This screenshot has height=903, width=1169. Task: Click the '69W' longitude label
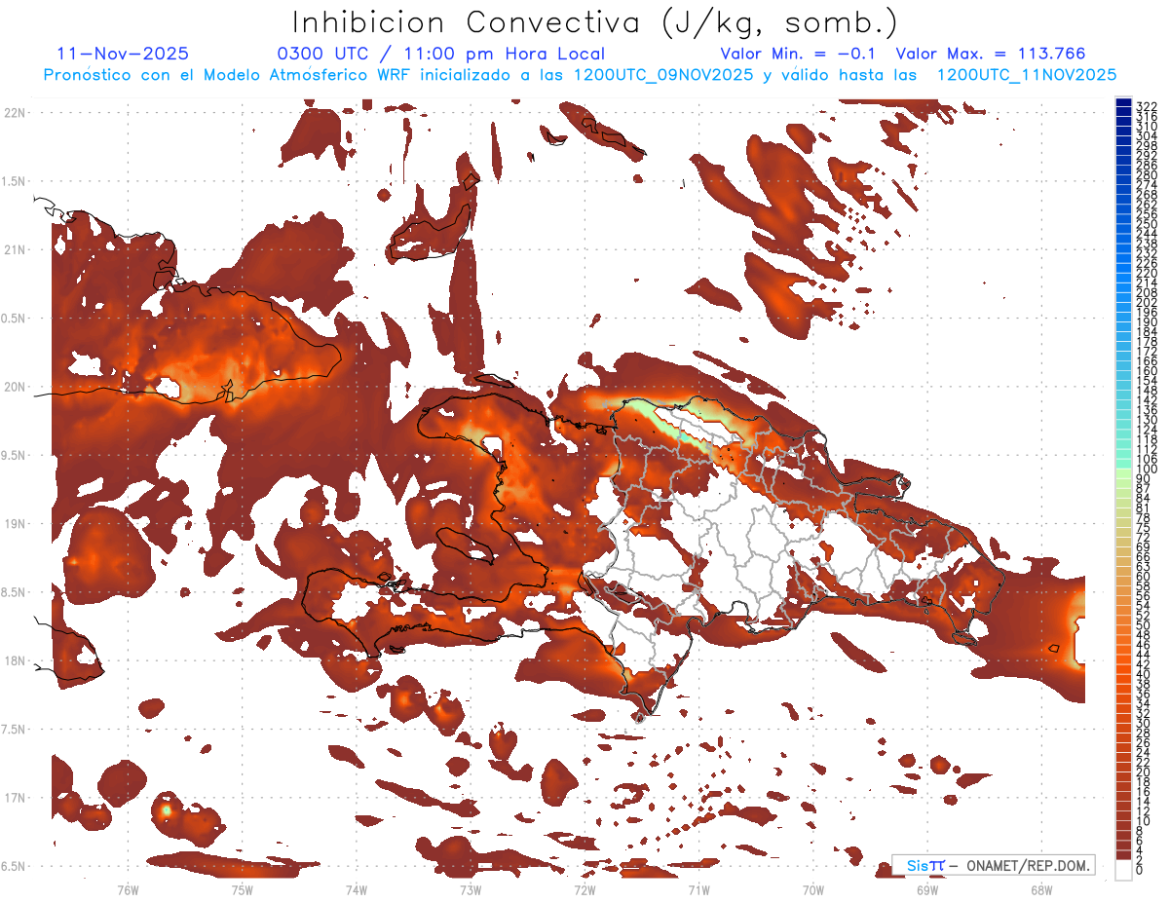click(x=926, y=889)
